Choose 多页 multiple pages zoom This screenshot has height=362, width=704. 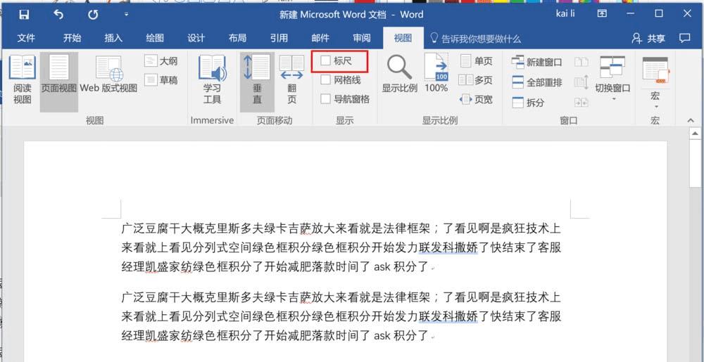click(476, 80)
